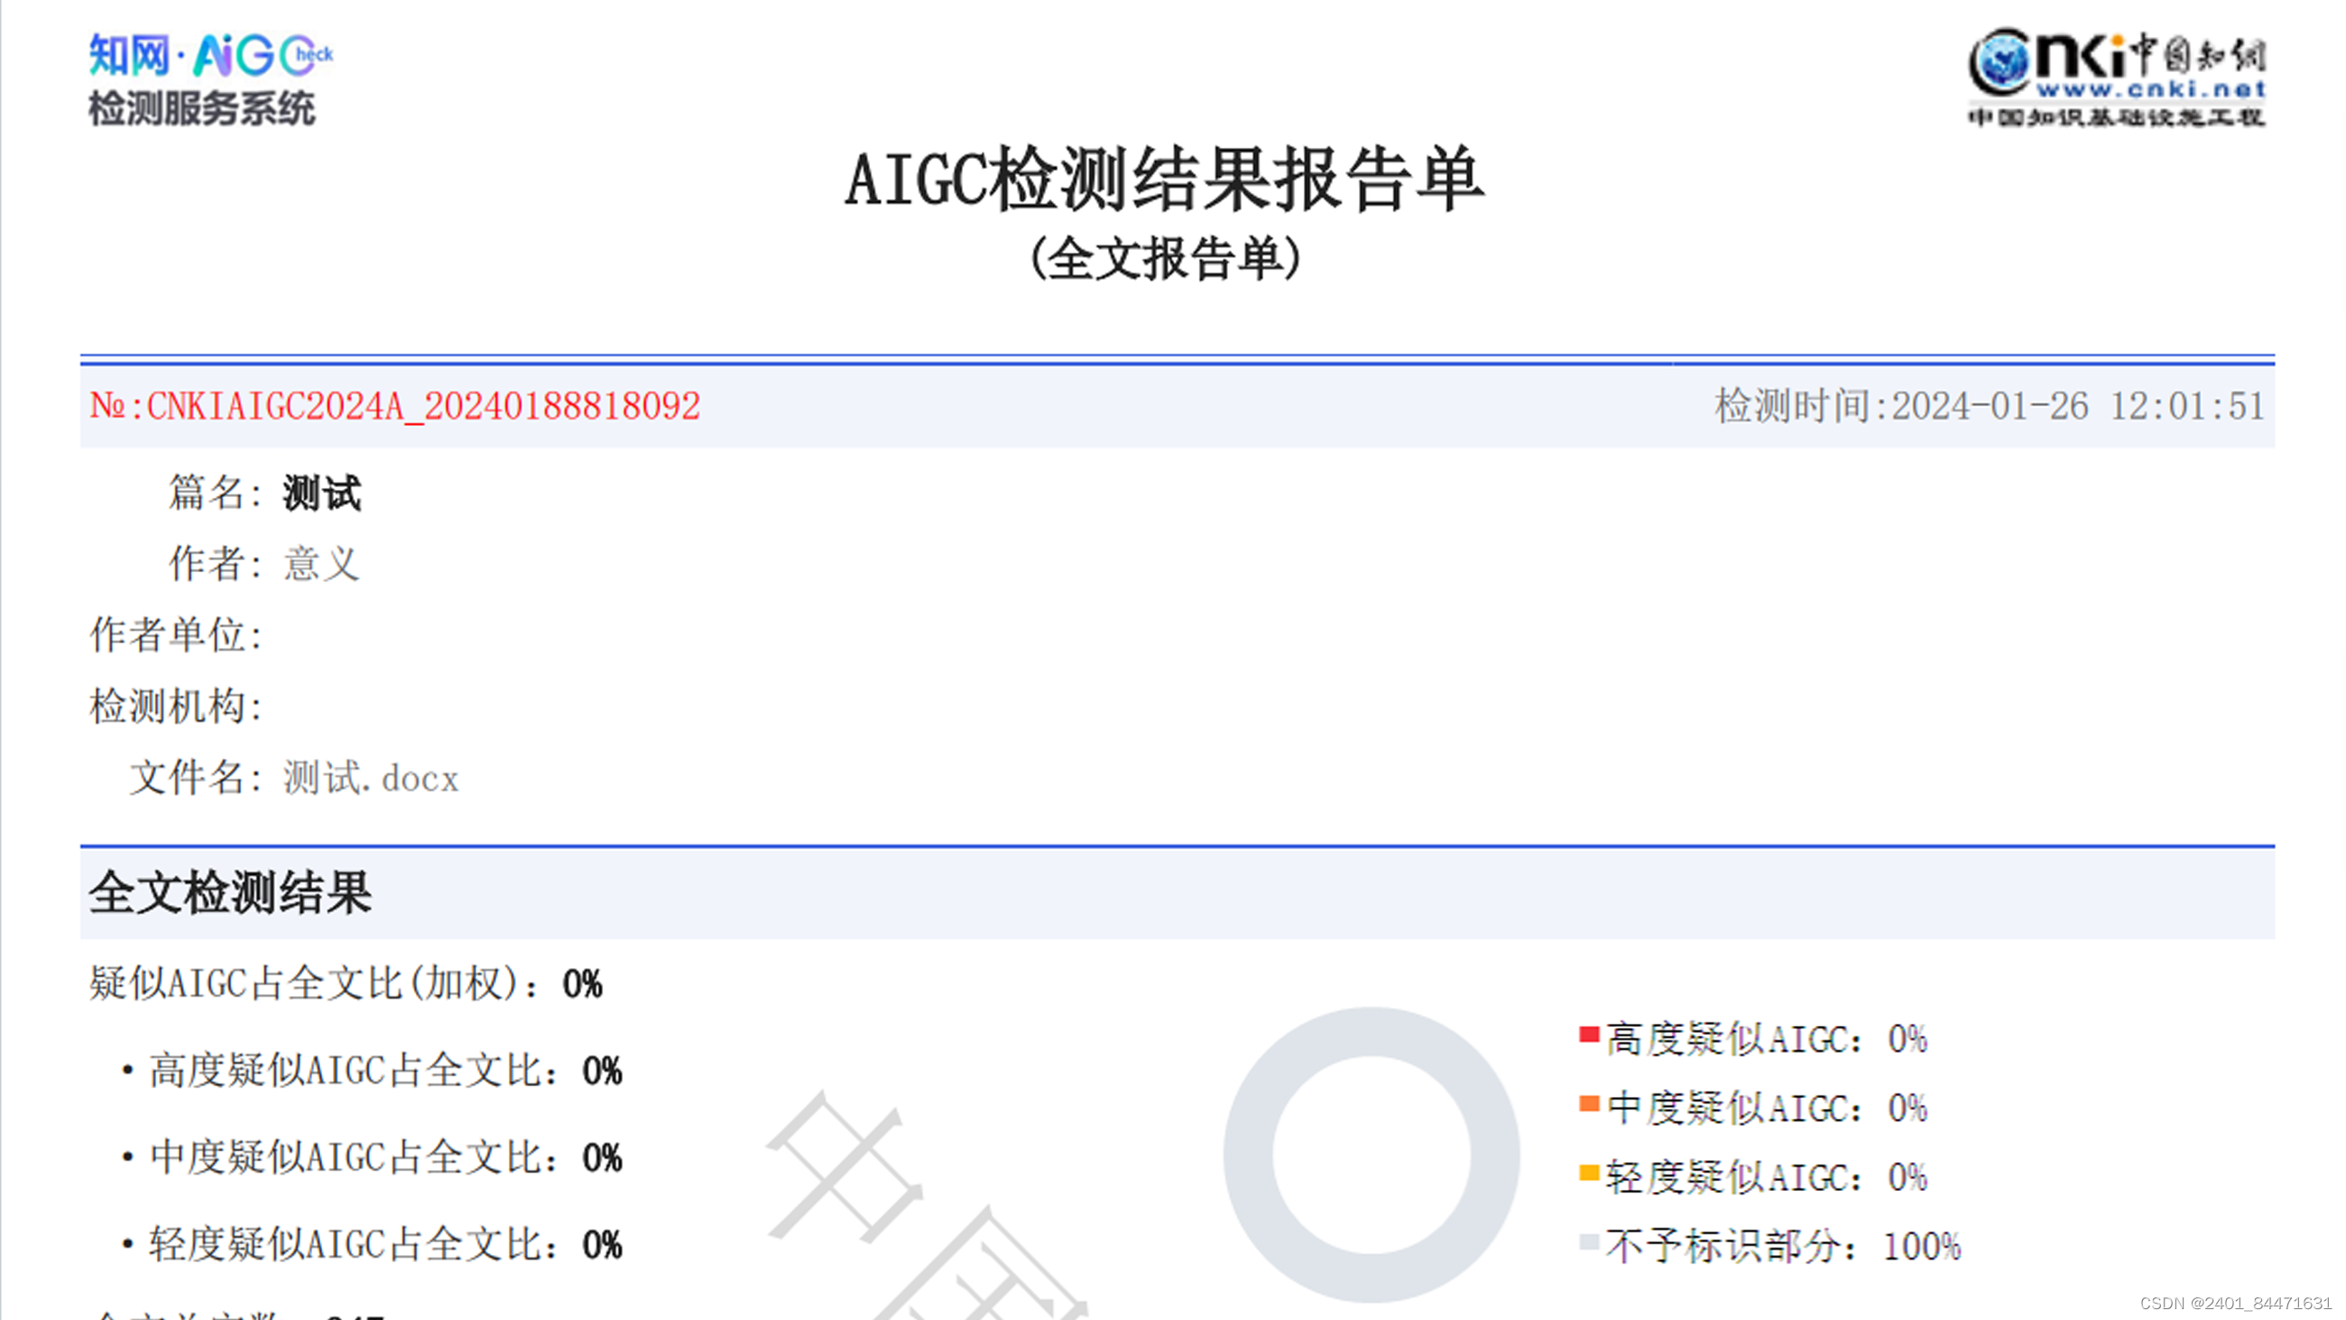2346x1320 pixels.
Task: Click the orange 中度疑似AIGC legend swatch
Action: click(x=1589, y=1104)
